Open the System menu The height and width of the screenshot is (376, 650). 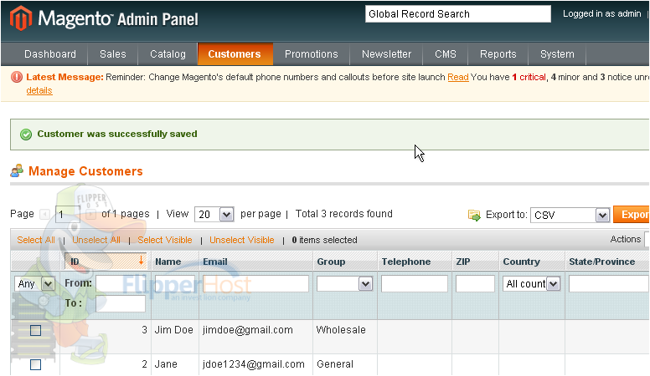click(x=557, y=54)
